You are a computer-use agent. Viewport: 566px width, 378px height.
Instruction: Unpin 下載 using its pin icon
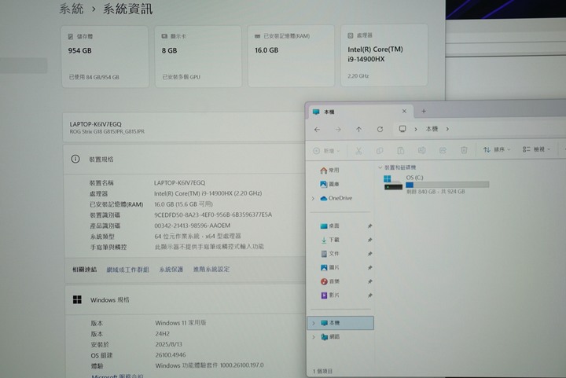pyautogui.click(x=369, y=240)
